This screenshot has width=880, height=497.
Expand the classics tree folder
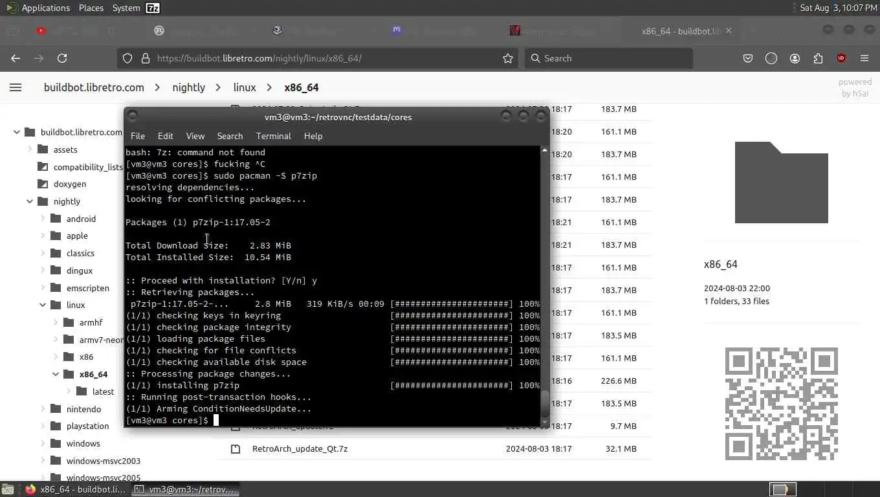pyautogui.click(x=43, y=253)
